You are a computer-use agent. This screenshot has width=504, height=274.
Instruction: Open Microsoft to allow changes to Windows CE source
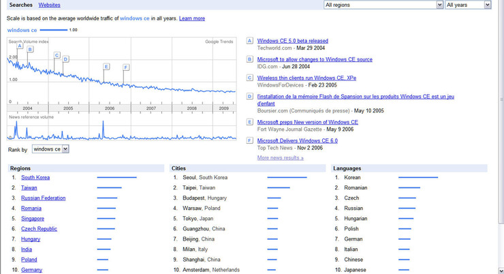(315, 59)
